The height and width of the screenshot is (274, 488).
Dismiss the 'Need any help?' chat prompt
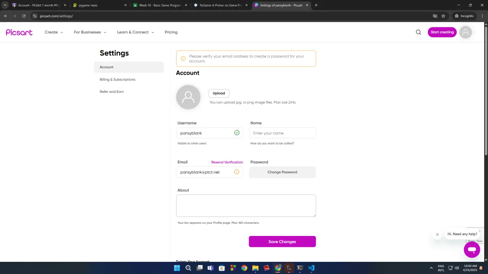[x=437, y=234]
